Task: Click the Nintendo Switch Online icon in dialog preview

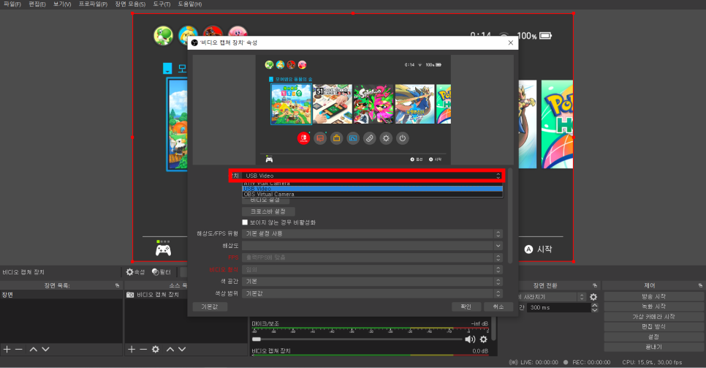Action: 303,138
